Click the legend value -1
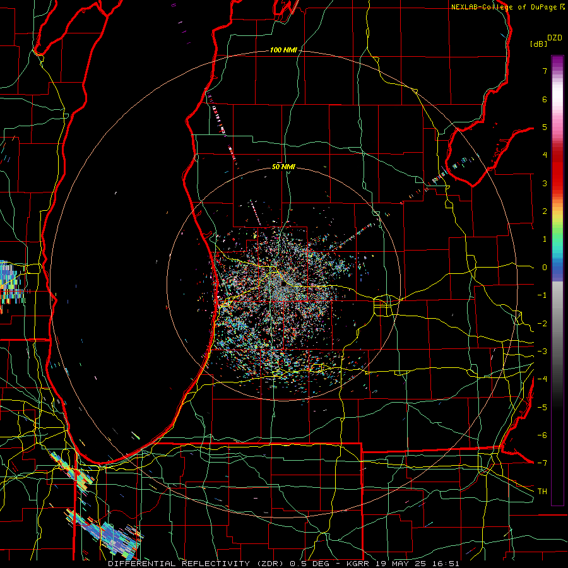The image size is (568, 568). click(x=542, y=295)
